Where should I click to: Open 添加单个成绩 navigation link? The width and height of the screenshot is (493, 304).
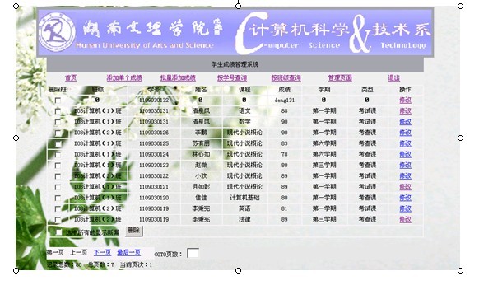pyautogui.click(x=124, y=77)
